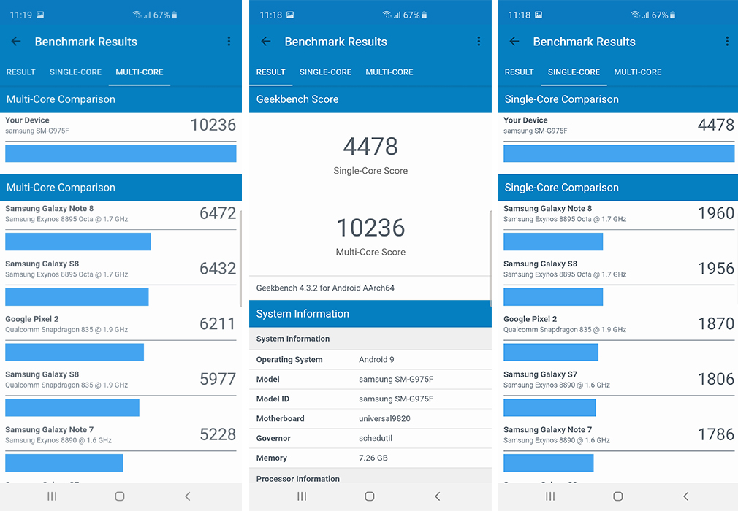738x511 pixels.
Task: Open MULTI-CORE tab on middle phone
Action: point(389,72)
